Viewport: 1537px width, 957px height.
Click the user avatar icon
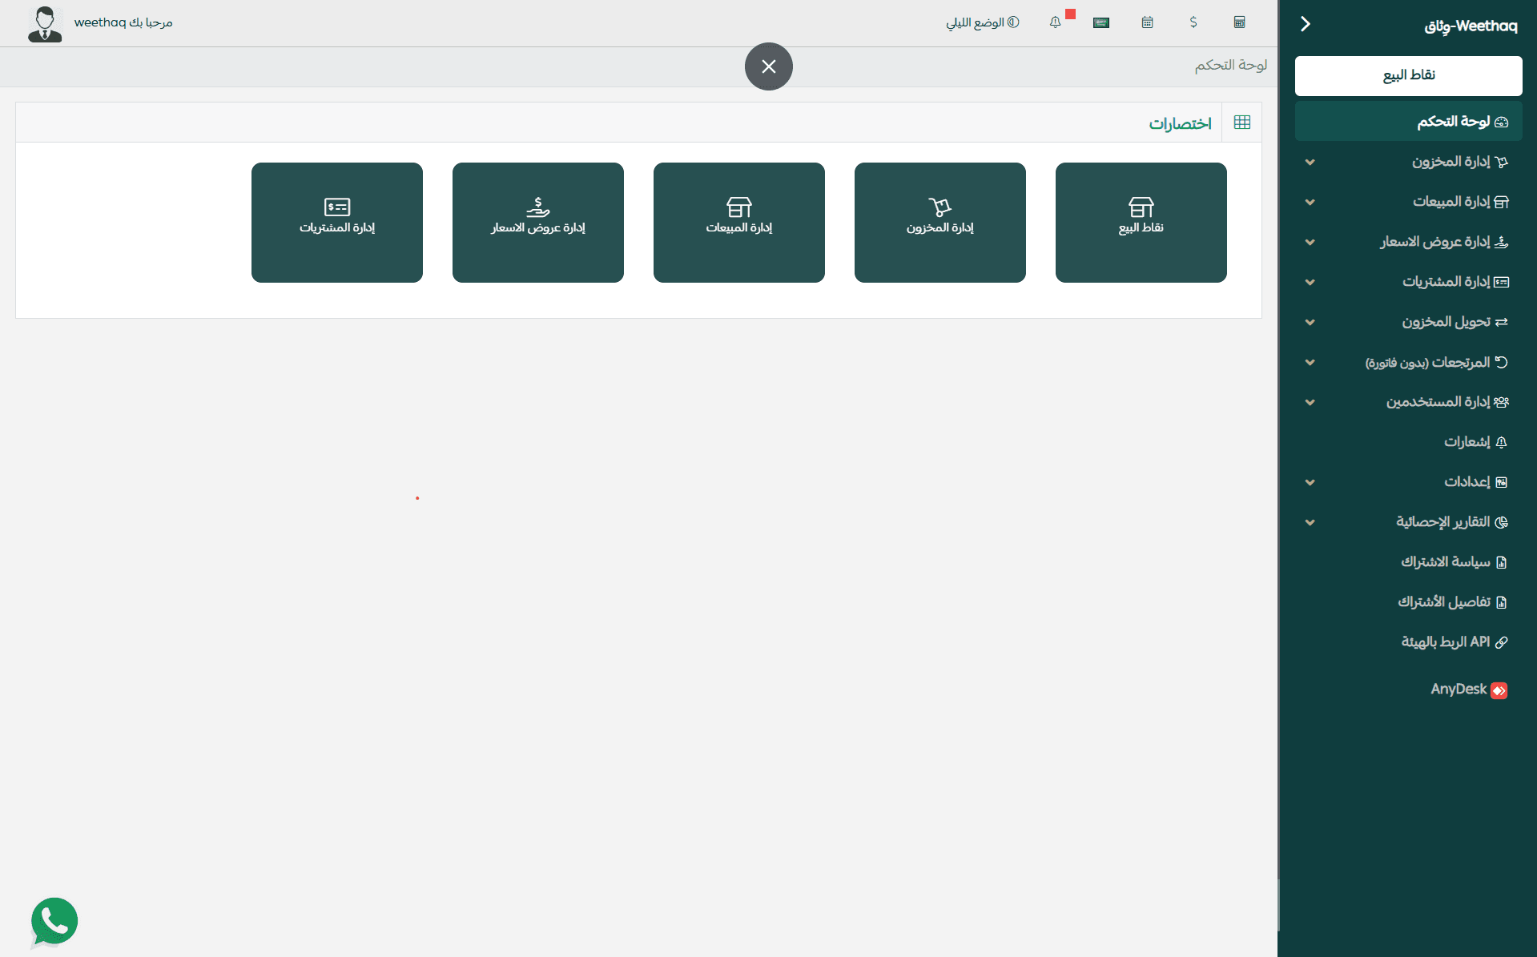tap(45, 24)
